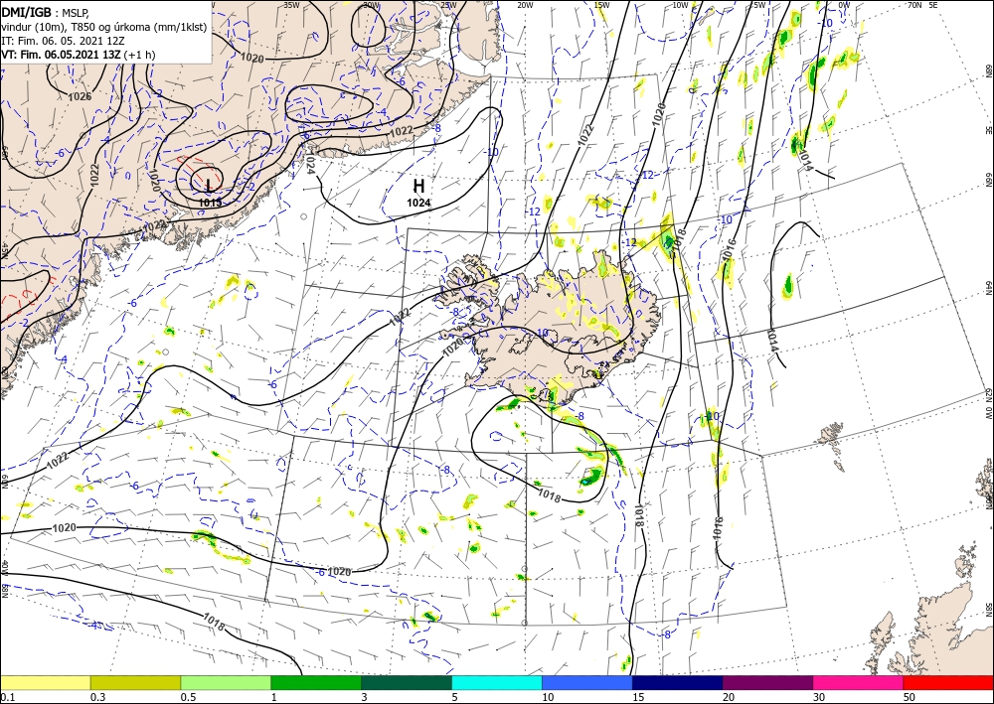
Task: Pick the blue 10–15 mm legend swatch
Action: pos(587,683)
